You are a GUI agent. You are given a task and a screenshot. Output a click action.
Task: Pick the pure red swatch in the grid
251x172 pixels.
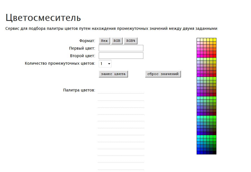(215, 56)
